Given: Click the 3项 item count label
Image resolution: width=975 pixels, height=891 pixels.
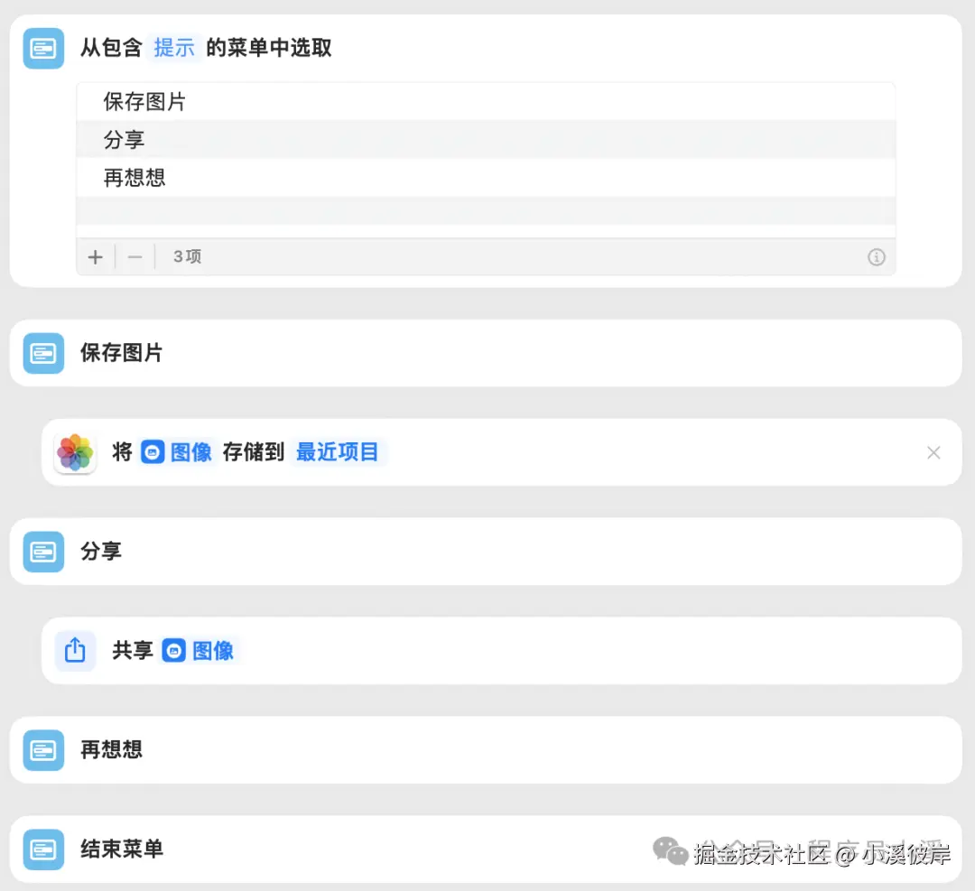Looking at the screenshot, I should (x=187, y=256).
